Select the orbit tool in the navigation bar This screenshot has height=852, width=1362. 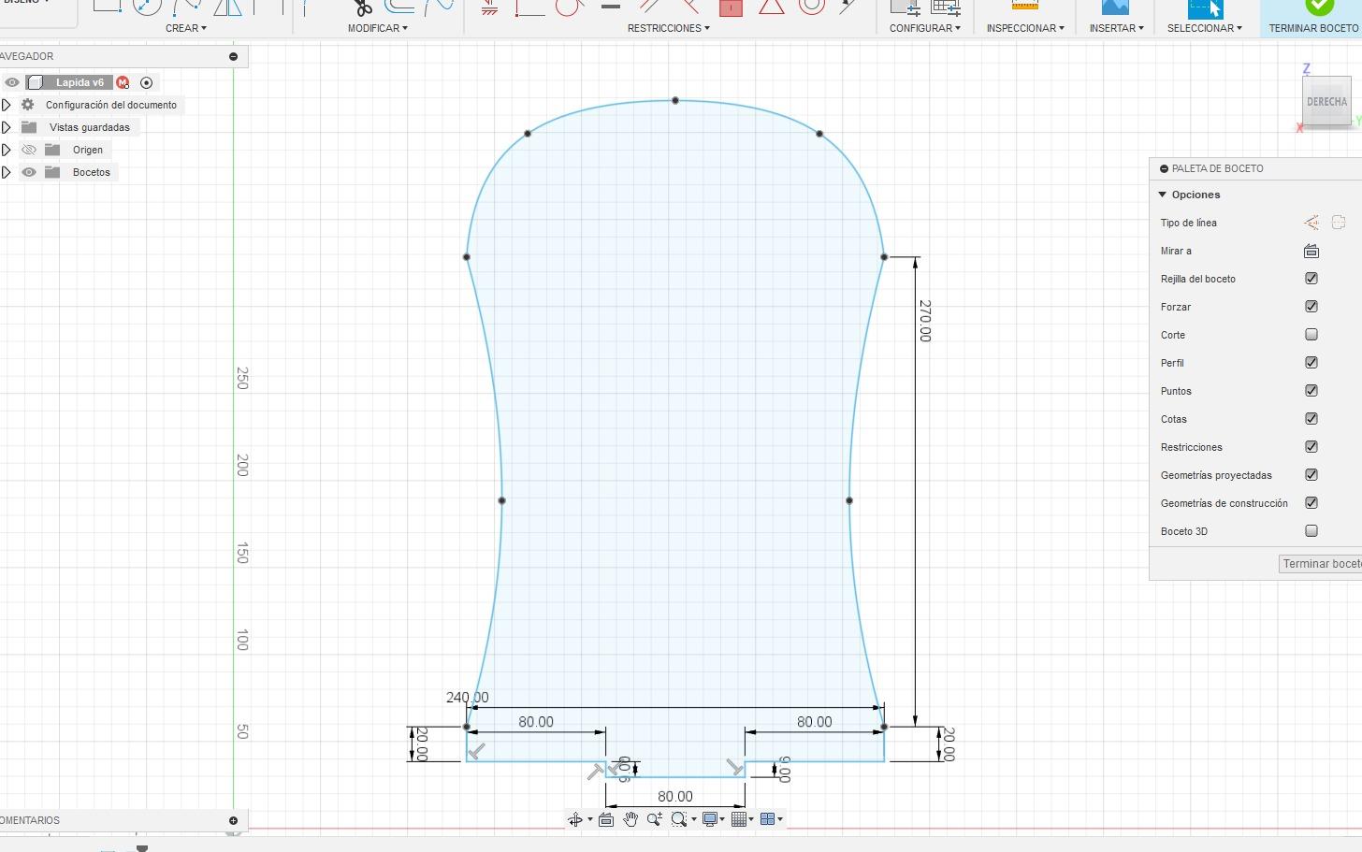(574, 819)
